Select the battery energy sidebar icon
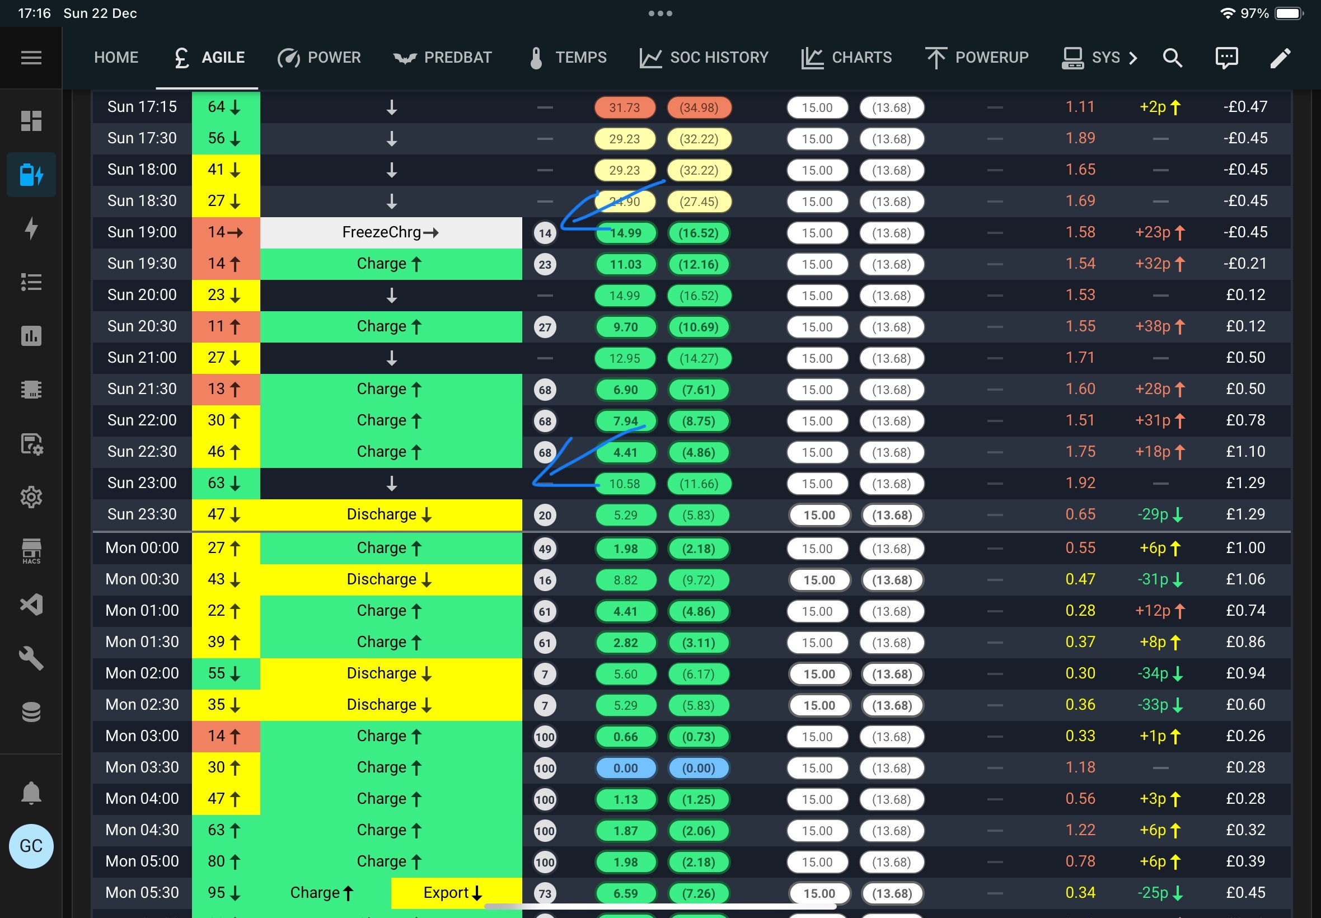Image resolution: width=1321 pixels, height=918 pixels. (31, 175)
